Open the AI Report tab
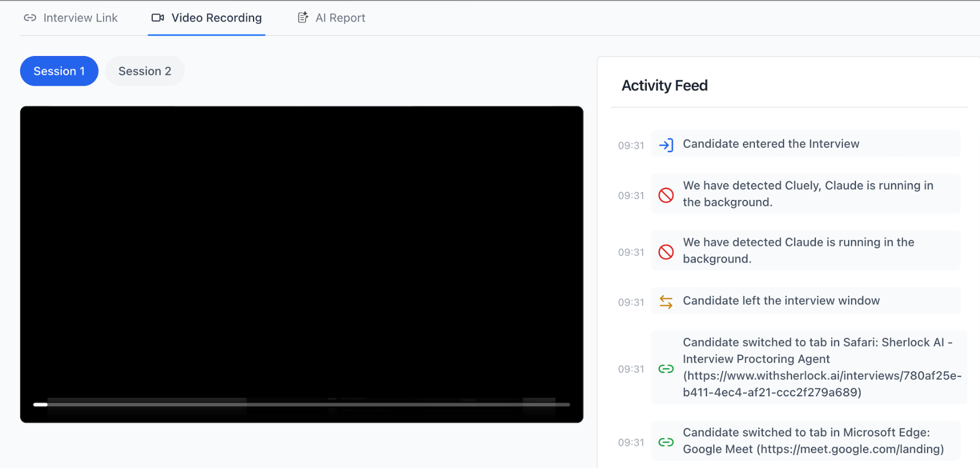Image resolution: width=980 pixels, height=468 pixels. pos(340,18)
